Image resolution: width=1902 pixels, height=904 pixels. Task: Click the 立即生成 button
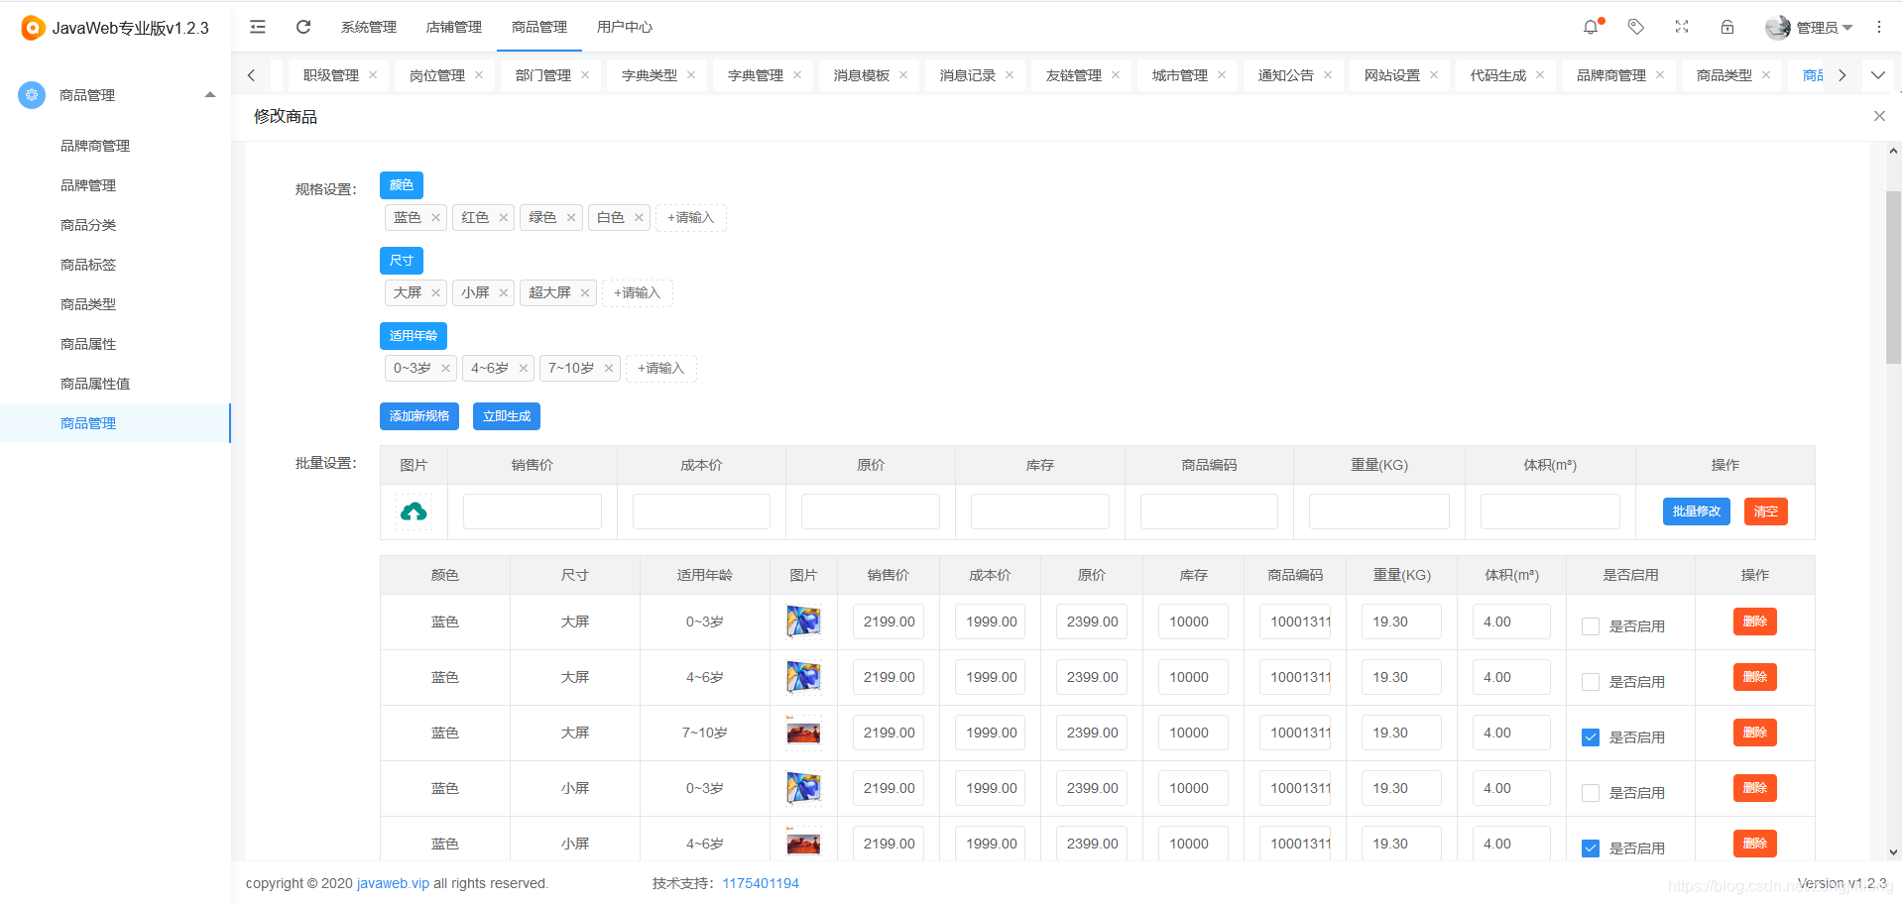507,416
